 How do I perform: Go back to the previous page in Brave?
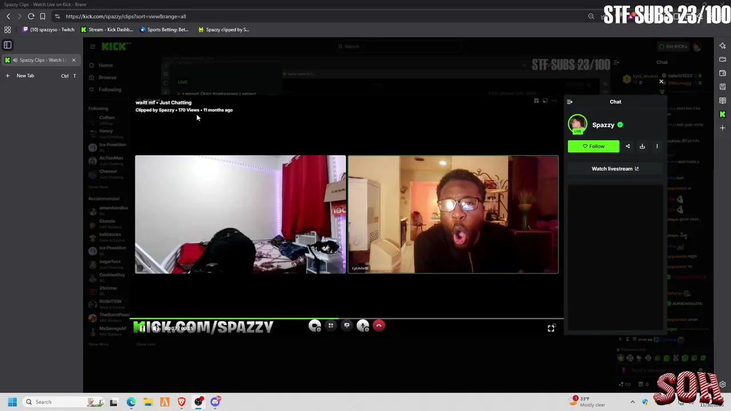(x=8, y=17)
